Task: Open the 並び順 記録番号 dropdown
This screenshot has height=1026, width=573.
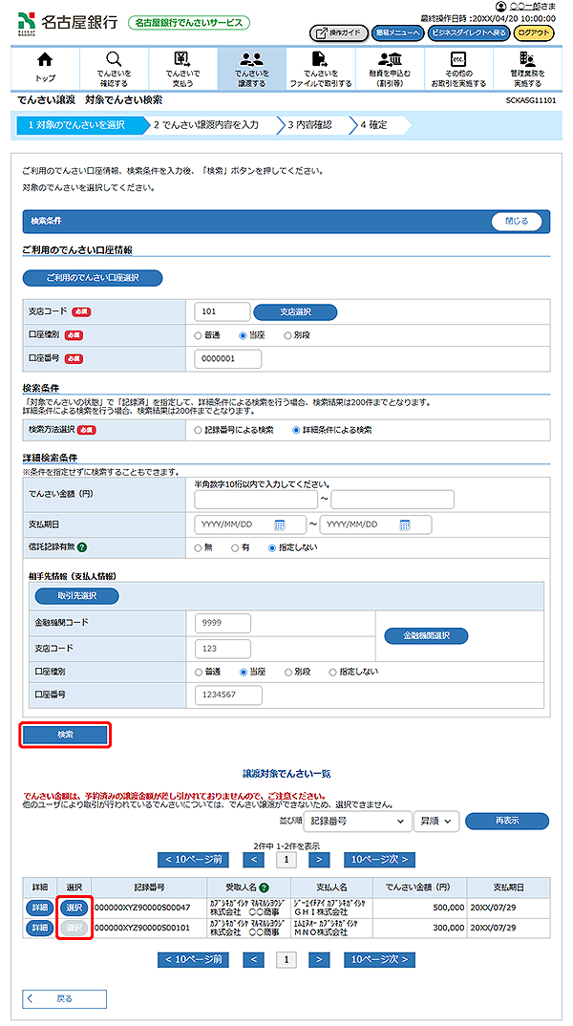Action: 357,821
